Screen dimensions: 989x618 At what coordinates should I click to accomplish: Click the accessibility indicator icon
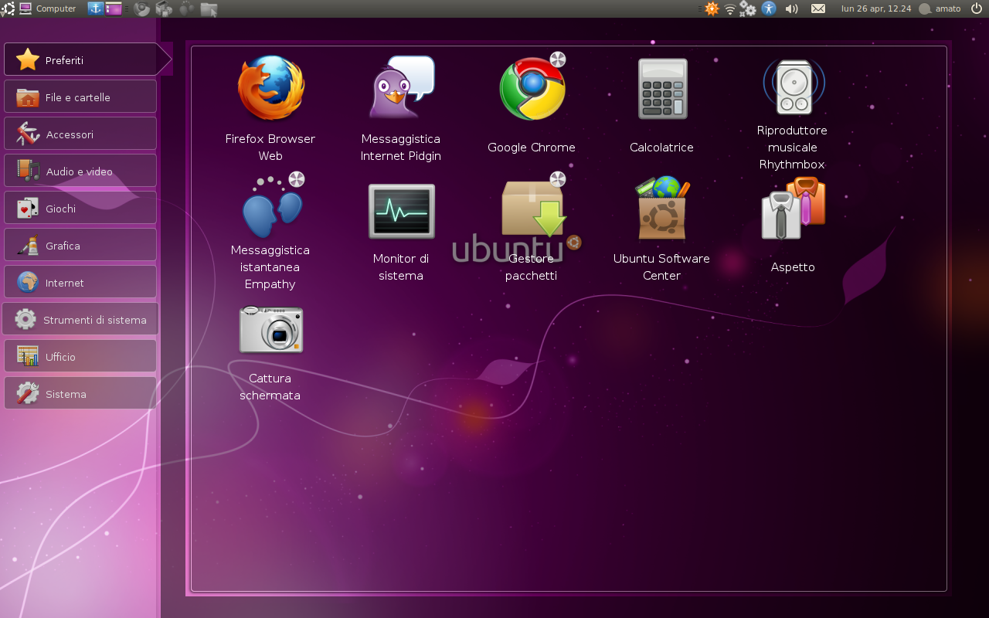click(768, 8)
